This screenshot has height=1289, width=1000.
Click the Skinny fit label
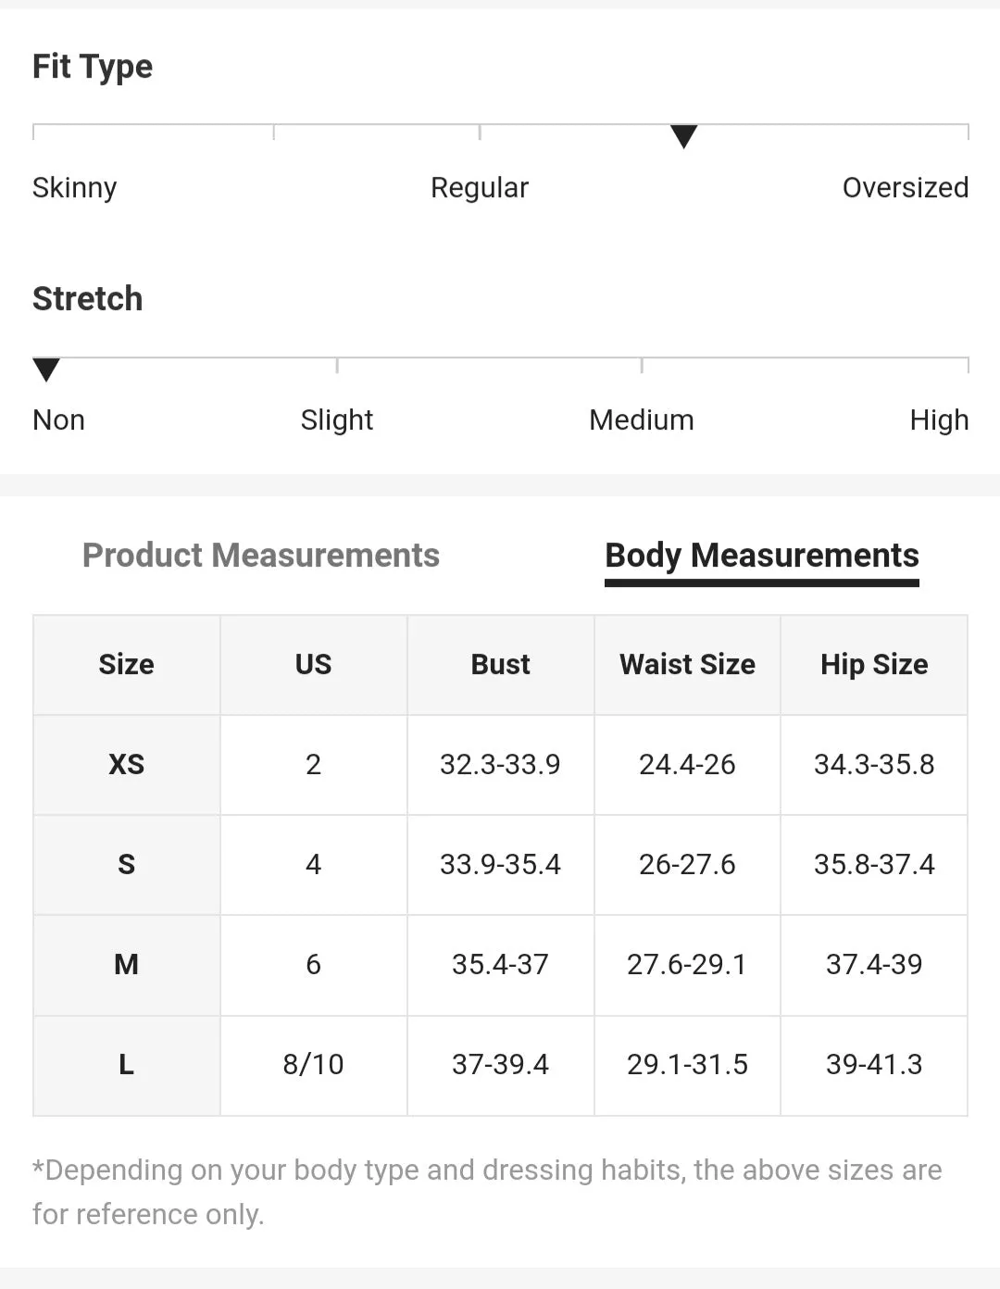pyautogui.click(x=75, y=188)
